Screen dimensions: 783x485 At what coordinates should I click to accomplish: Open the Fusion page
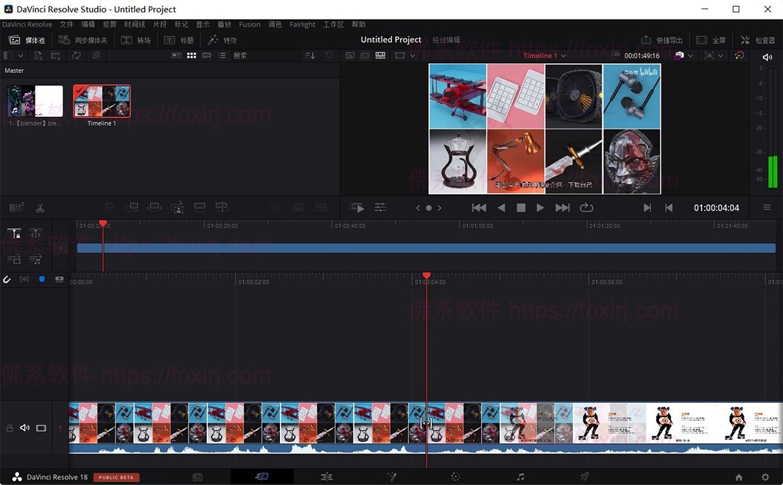point(391,477)
